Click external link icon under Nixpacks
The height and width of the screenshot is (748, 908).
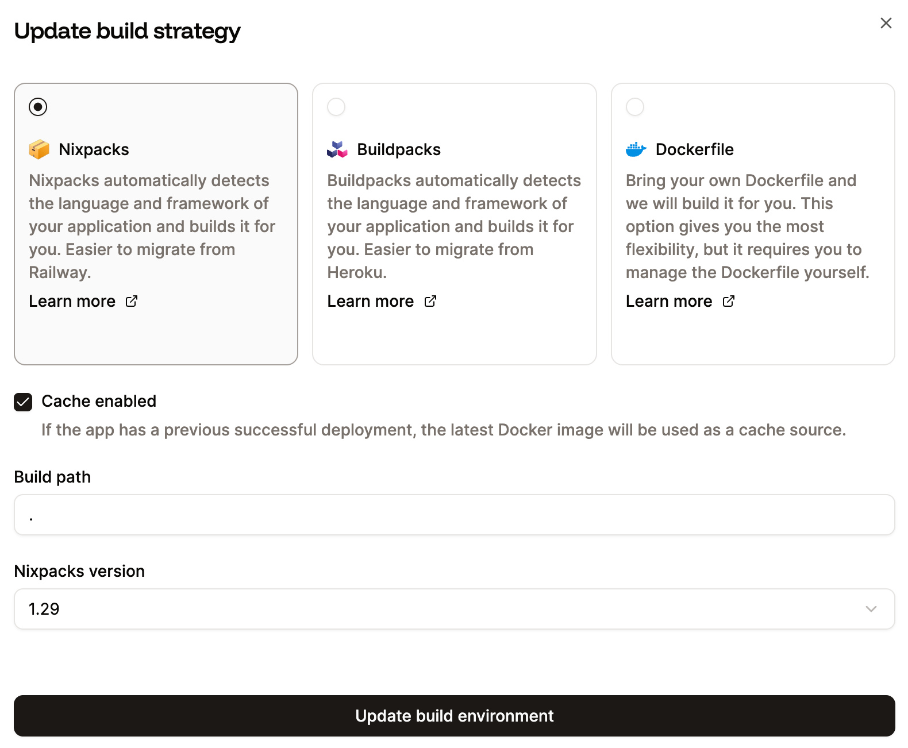pyautogui.click(x=132, y=301)
